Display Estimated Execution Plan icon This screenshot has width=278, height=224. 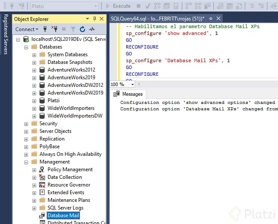[157, 6]
